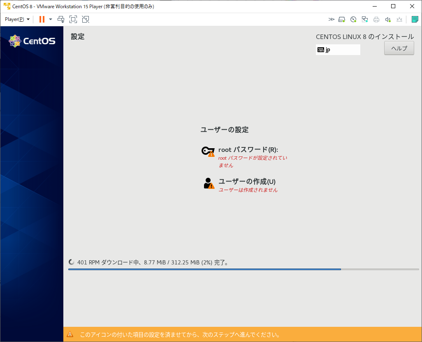The width and height of the screenshot is (422, 342).
Task: Expand the suspend button dropdown arrow
Action: 50,19
